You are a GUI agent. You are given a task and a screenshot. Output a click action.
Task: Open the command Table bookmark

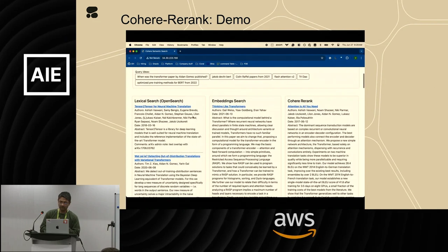click(x=227, y=64)
